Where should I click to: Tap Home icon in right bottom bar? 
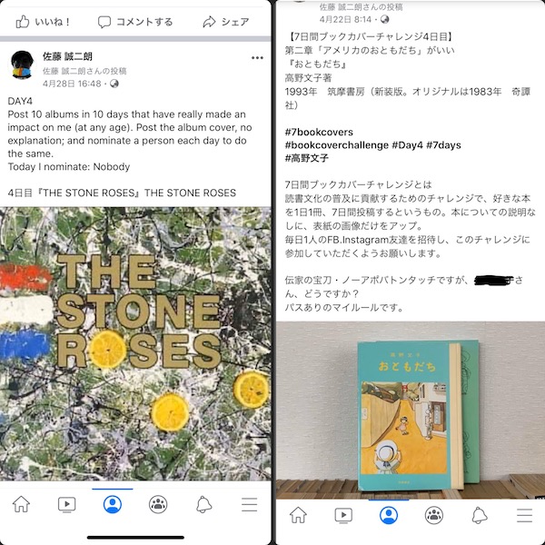pos(298,515)
